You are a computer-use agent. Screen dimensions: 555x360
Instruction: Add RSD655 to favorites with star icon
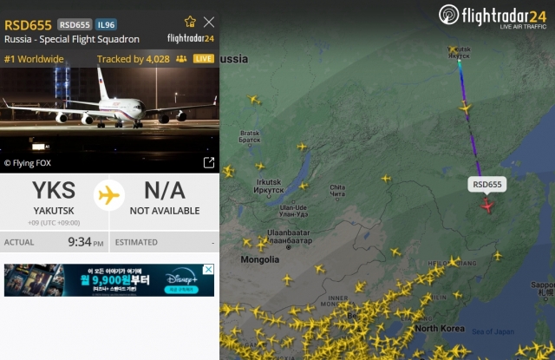[190, 22]
